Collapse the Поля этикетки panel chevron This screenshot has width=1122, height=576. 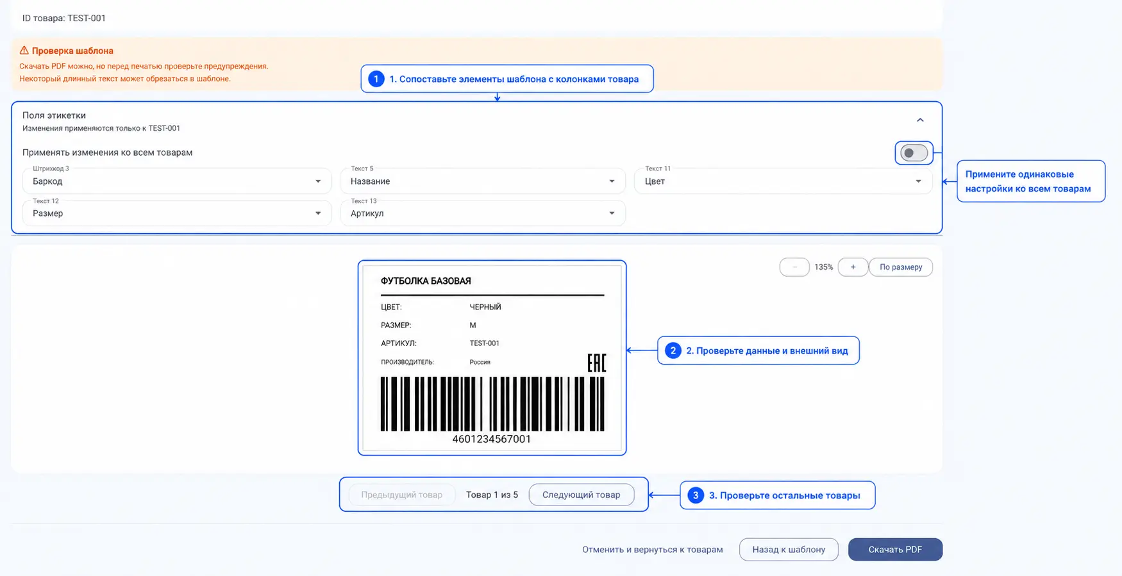tap(920, 120)
